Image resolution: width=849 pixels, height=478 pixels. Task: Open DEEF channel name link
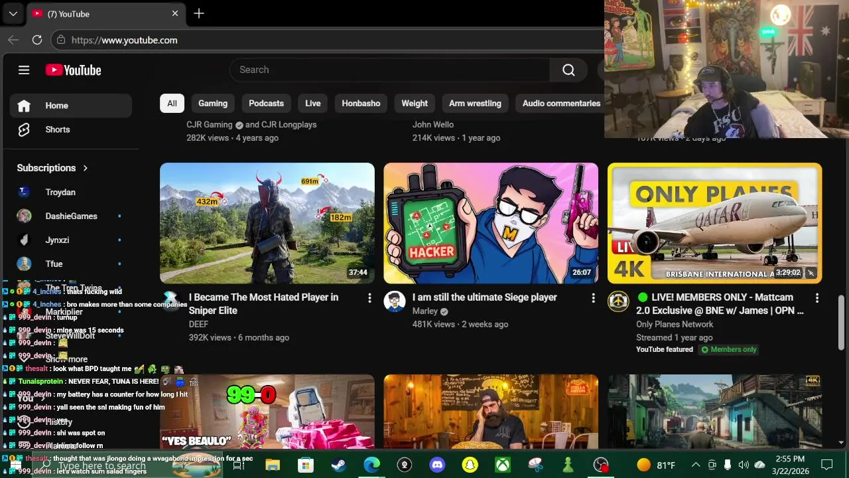(198, 324)
